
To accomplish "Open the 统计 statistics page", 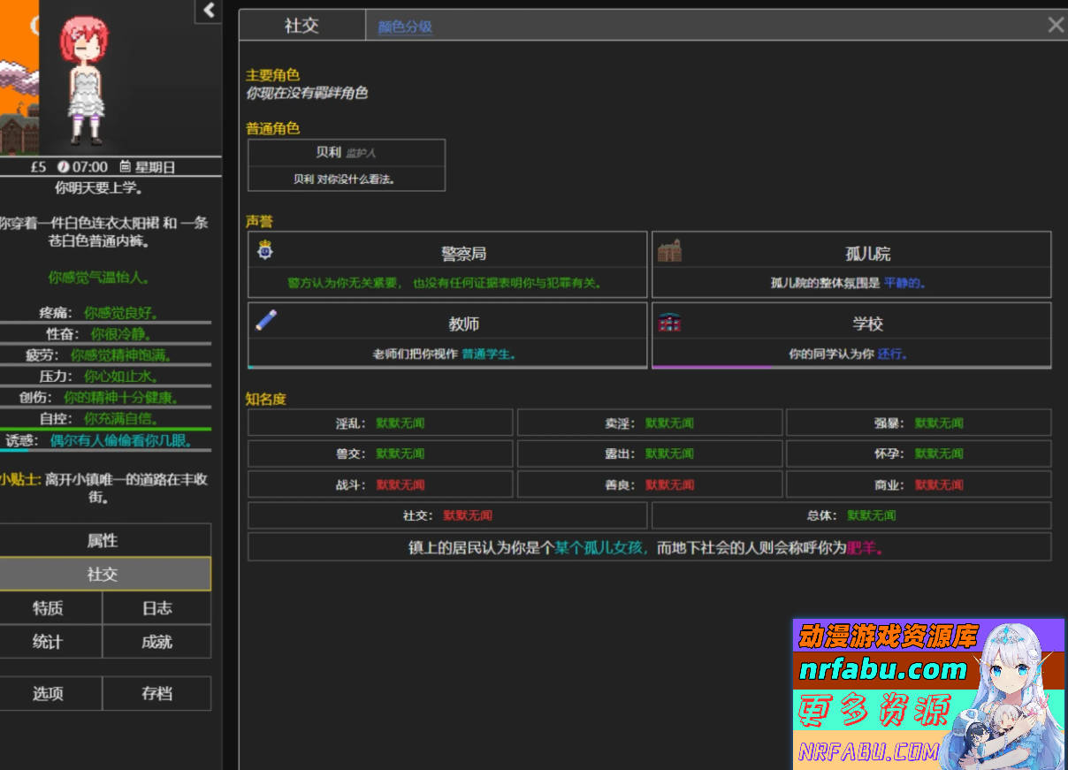I will pos(49,642).
